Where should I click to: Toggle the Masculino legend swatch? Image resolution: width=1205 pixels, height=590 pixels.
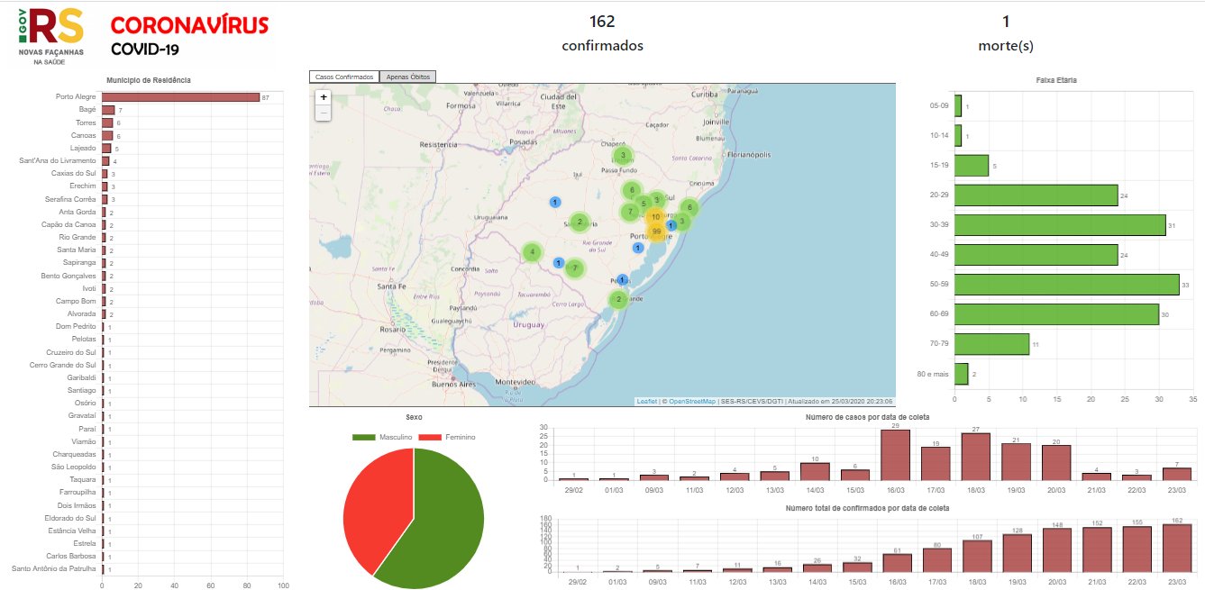click(x=363, y=437)
